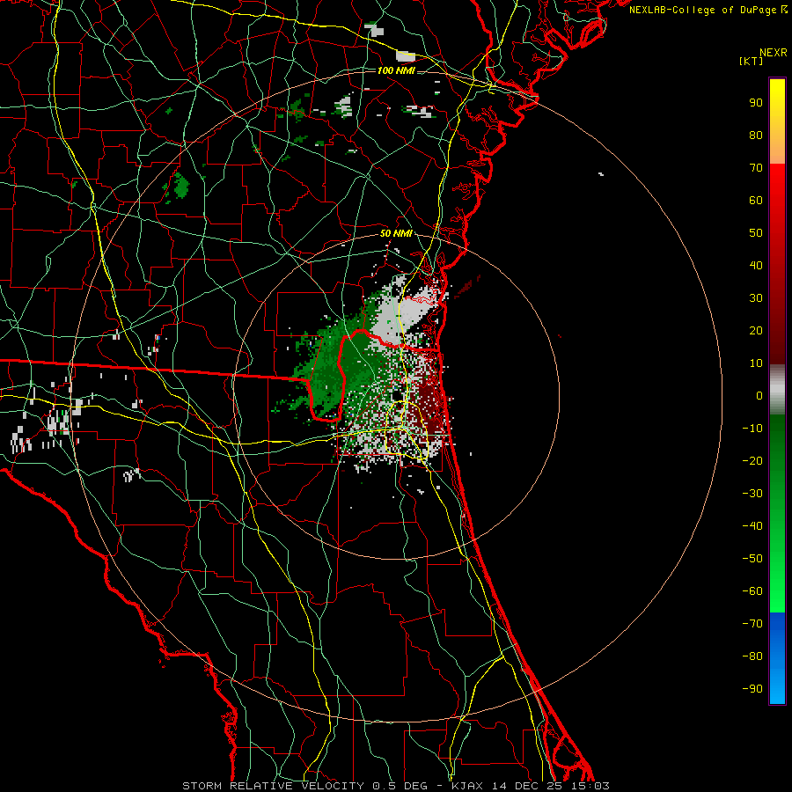
Task: Click the NEXLAB-College of DuPage title text
Action: 708,10
